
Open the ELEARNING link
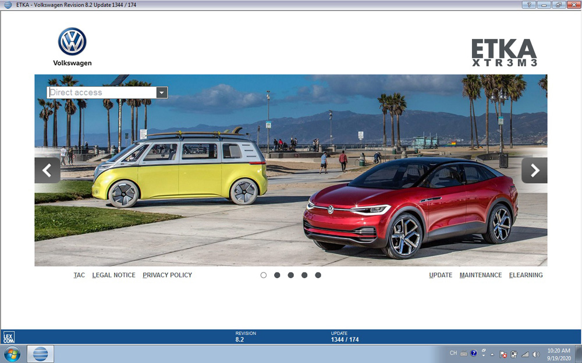[x=526, y=275]
